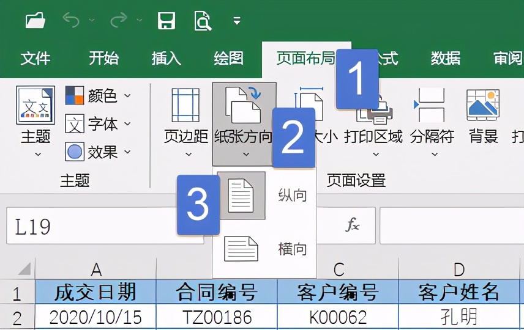
Task: Select cell containing 孔明
Action: point(459,317)
